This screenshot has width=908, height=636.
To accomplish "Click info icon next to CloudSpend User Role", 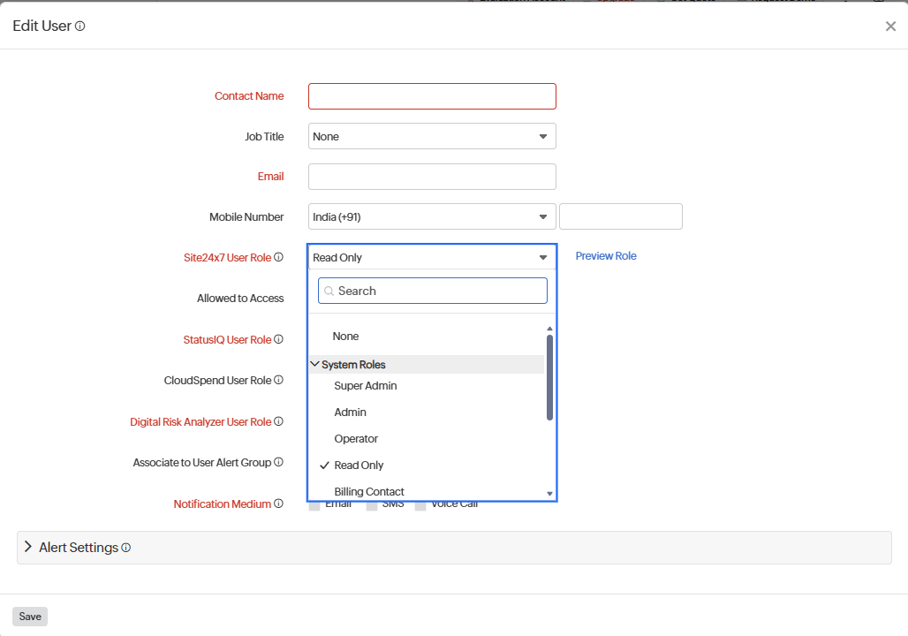I will point(278,380).
